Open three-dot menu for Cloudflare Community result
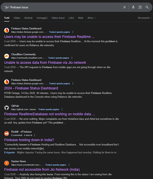 72,58
